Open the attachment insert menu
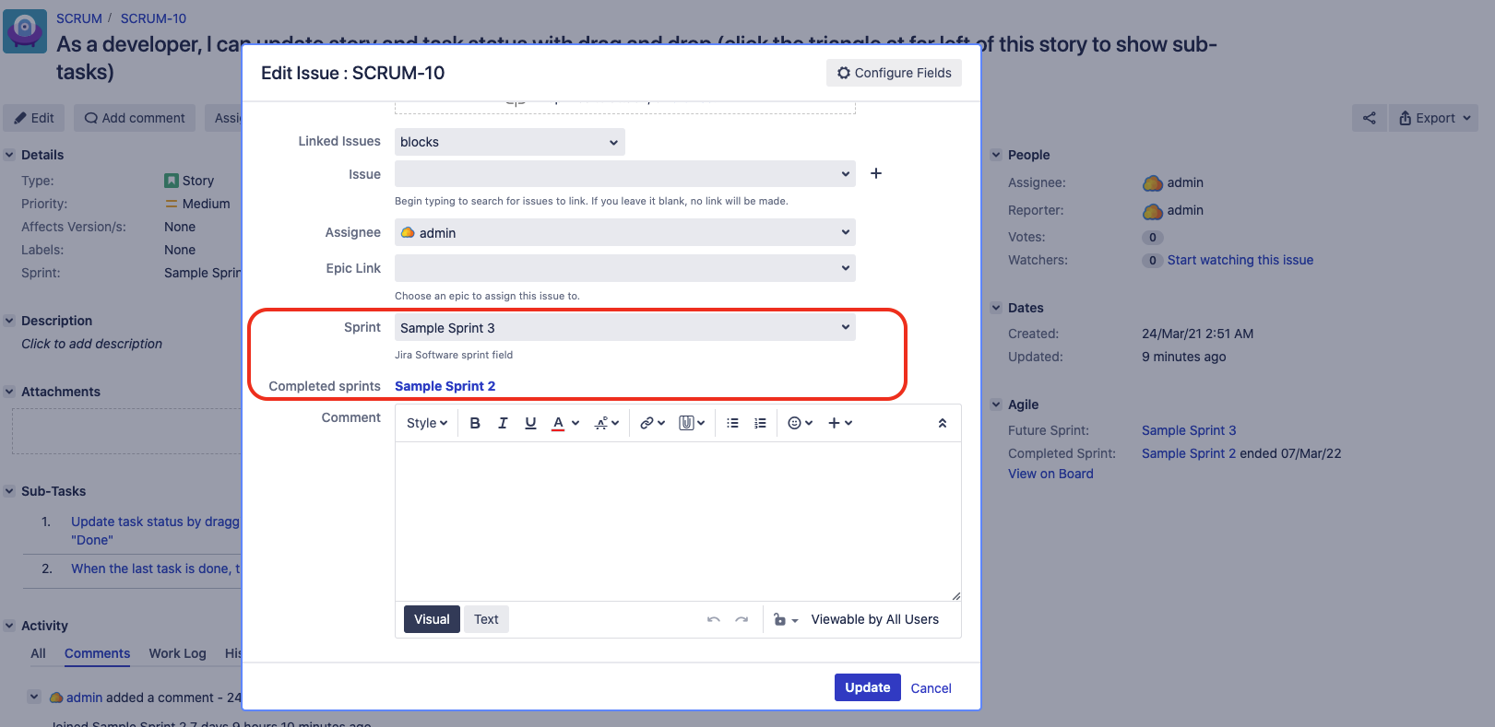The width and height of the screenshot is (1495, 727). (692, 423)
